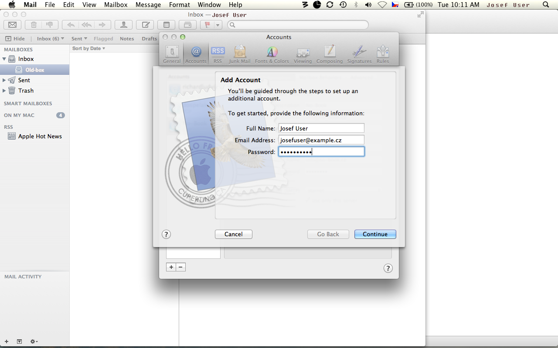Collapse the Inbox disclosure triangle
The height and width of the screenshot is (348, 558).
tap(4, 59)
